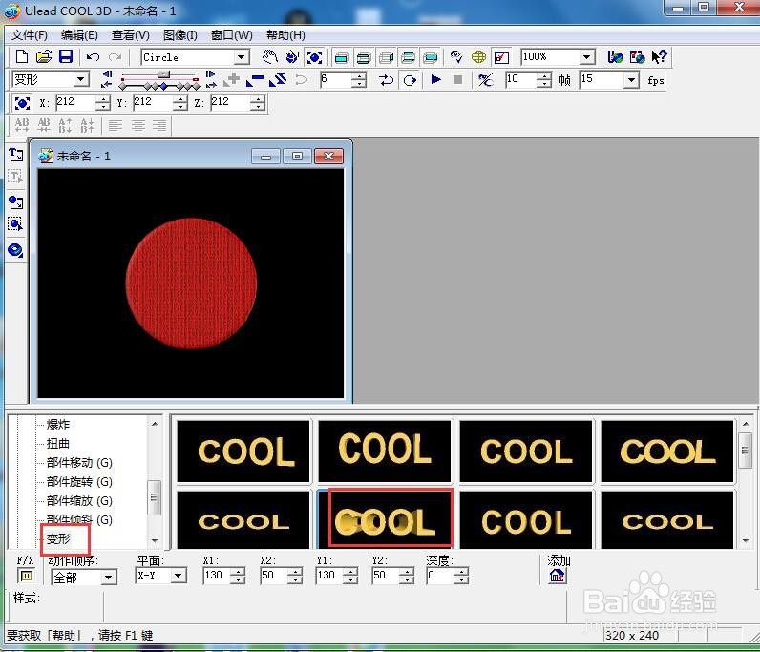Image resolution: width=760 pixels, height=652 pixels.
Task: Click the reverse key frames icon
Action: [x=278, y=79]
